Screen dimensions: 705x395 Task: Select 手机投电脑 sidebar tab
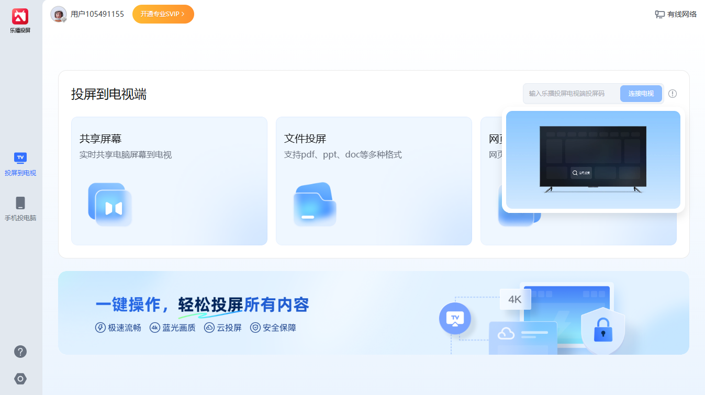(x=20, y=209)
